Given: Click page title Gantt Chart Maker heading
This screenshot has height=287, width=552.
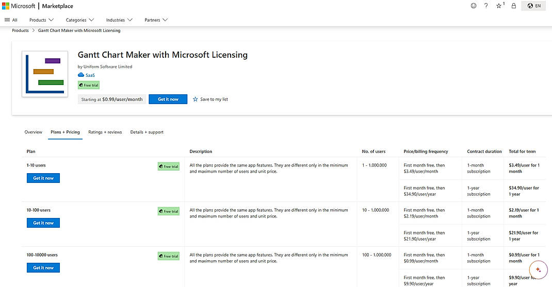Looking at the screenshot, I should (x=163, y=55).
